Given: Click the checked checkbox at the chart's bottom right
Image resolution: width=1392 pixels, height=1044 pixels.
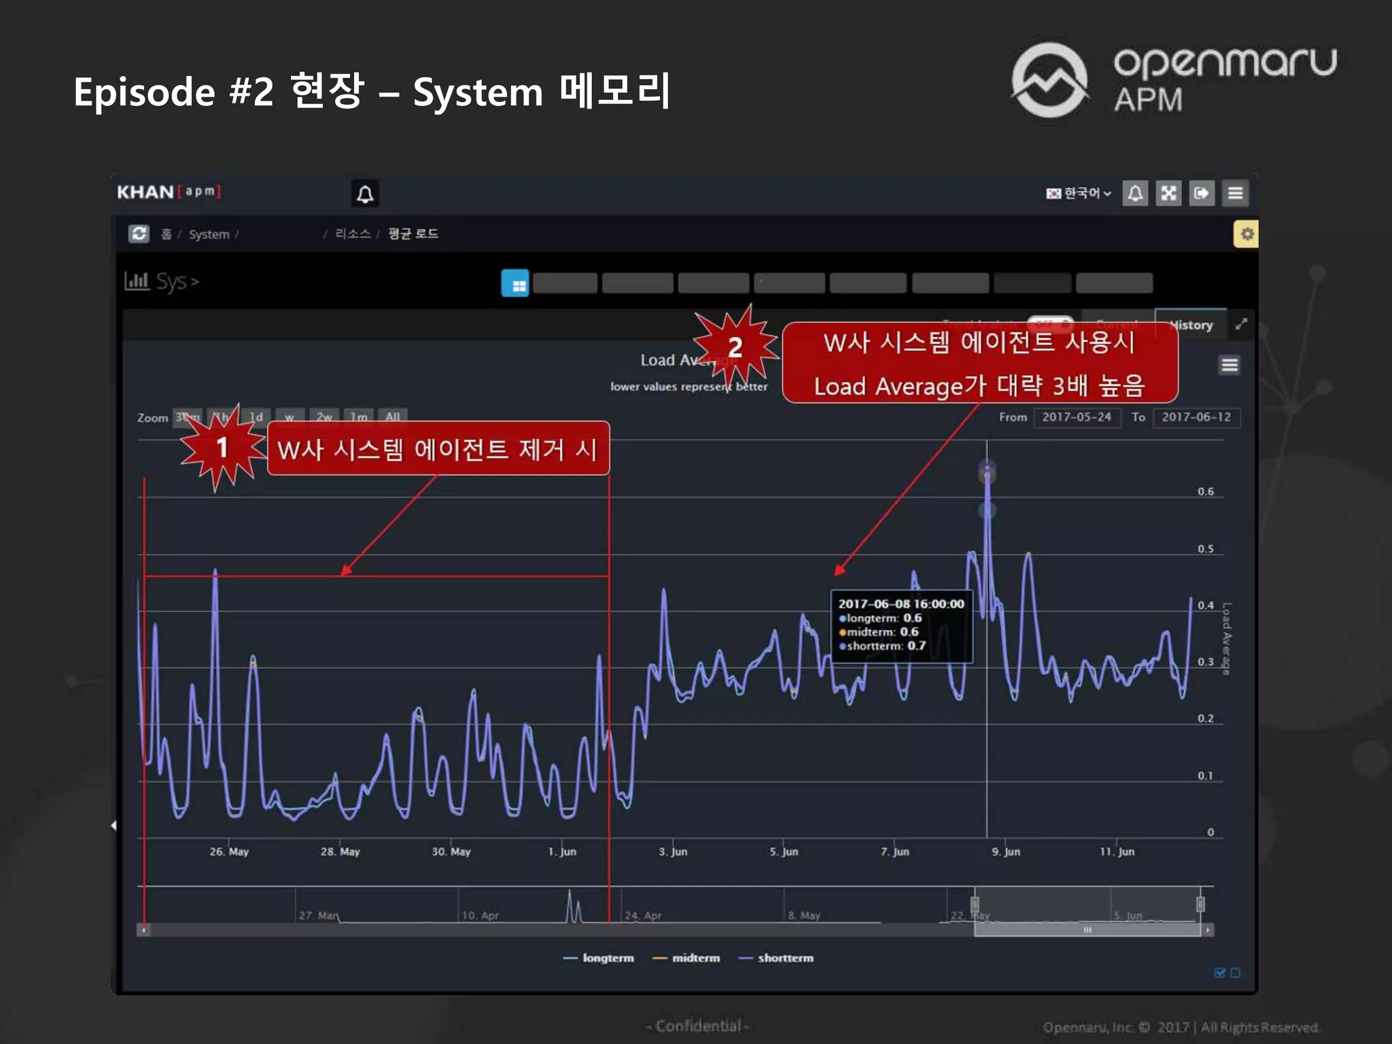Looking at the screenshot, I should click(x=1220, y=973).
